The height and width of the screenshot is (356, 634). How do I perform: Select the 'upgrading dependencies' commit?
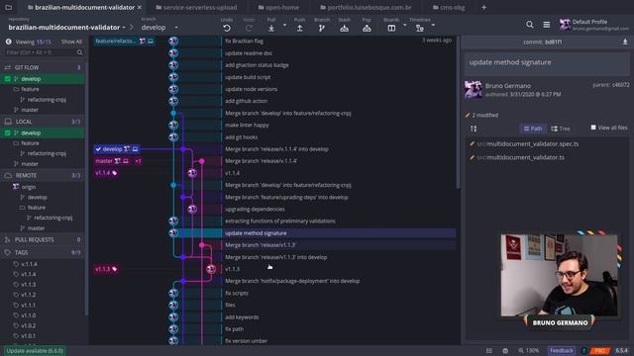click(255, 209)
